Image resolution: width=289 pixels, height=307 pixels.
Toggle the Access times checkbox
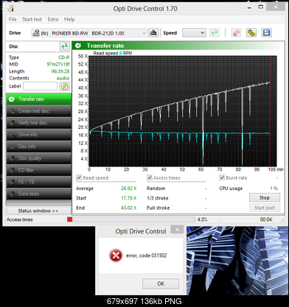coord(150,177)
